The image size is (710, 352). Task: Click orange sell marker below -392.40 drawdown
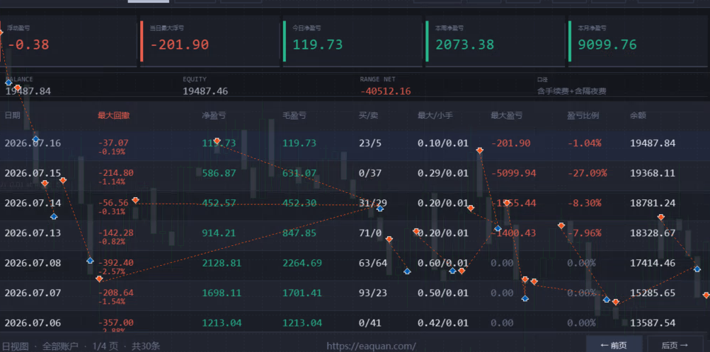tap(99, 278)
